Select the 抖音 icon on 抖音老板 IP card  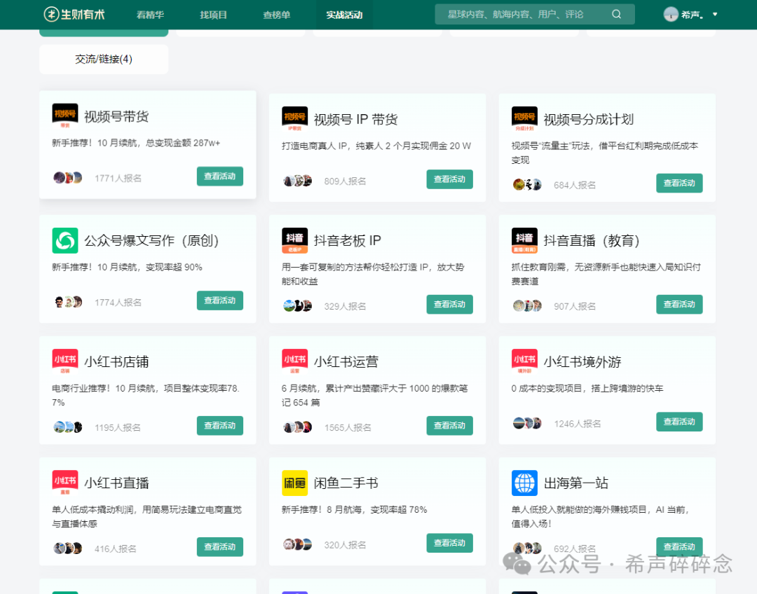click(295, 240)
